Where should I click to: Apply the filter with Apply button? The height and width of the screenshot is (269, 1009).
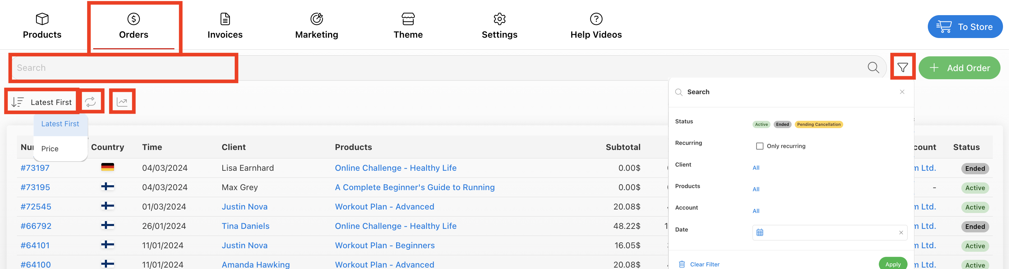click(892, 264)
